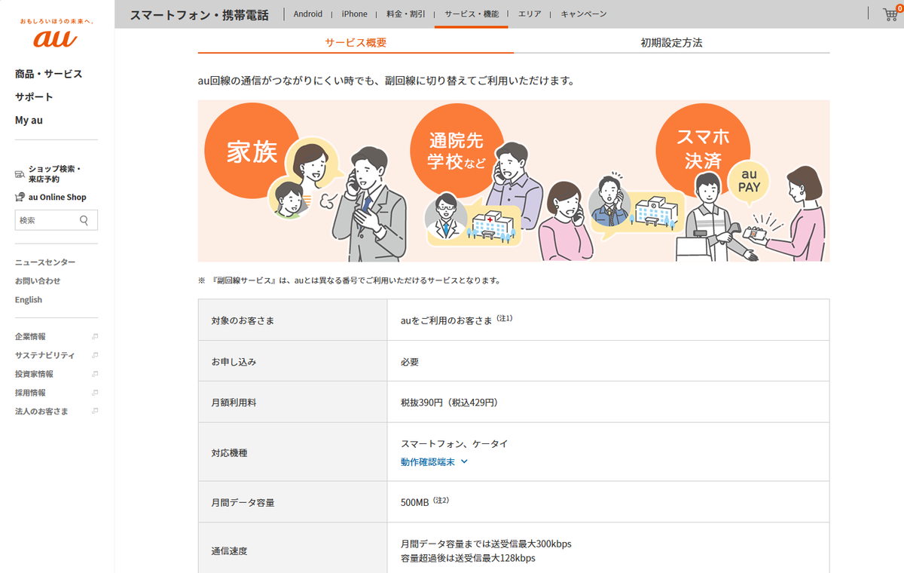This screenshot has width=904, height=573.
Task: Open サステナビリティ link
Action: [x=45, y=355]
